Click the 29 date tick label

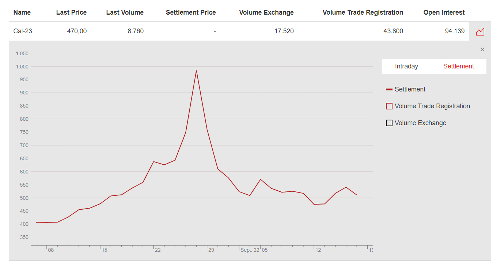pos(211,250)
